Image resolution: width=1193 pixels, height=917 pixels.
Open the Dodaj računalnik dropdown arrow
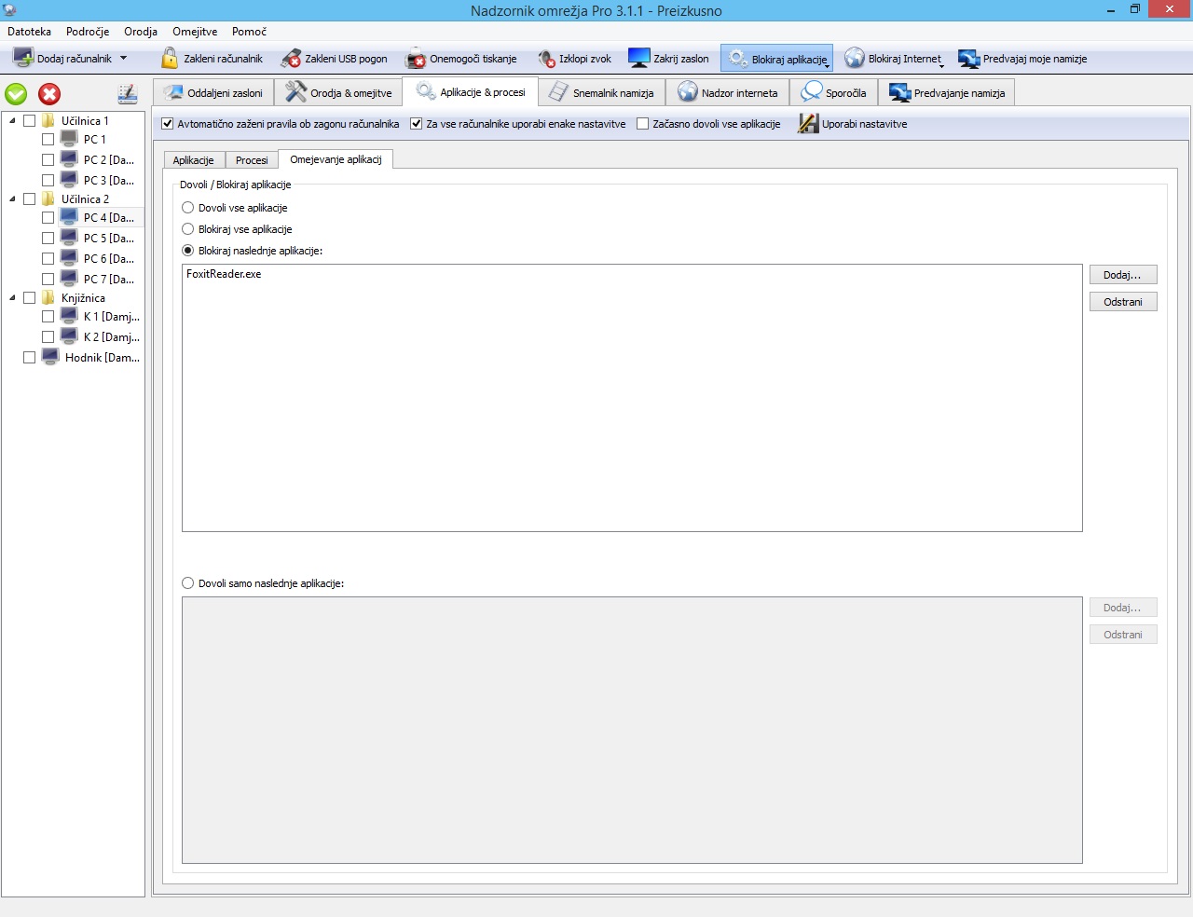pyautogui.click(x=123, y=59)
